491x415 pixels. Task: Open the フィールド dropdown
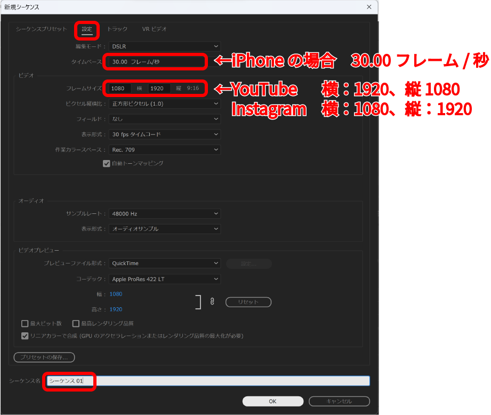(164, 119)
